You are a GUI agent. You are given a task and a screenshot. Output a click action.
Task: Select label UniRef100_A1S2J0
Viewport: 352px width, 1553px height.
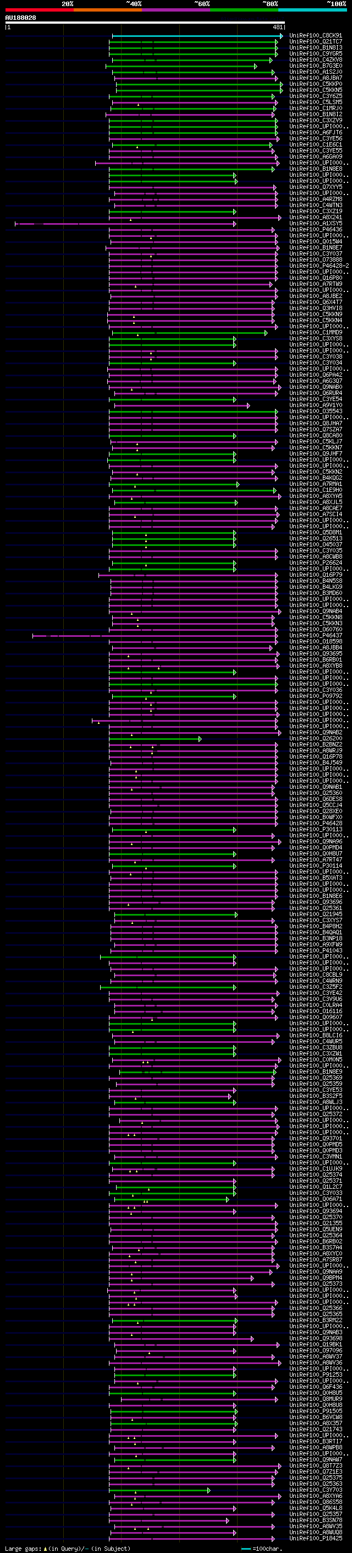click(x=315, y=72)
